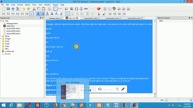Apply heading 3 style
The width and height of the screenshot is (193, 108).
[13, 14]
